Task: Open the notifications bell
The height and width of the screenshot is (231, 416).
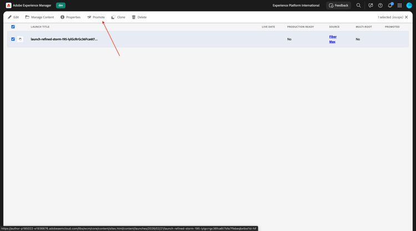Action: (x=390, y=6)
